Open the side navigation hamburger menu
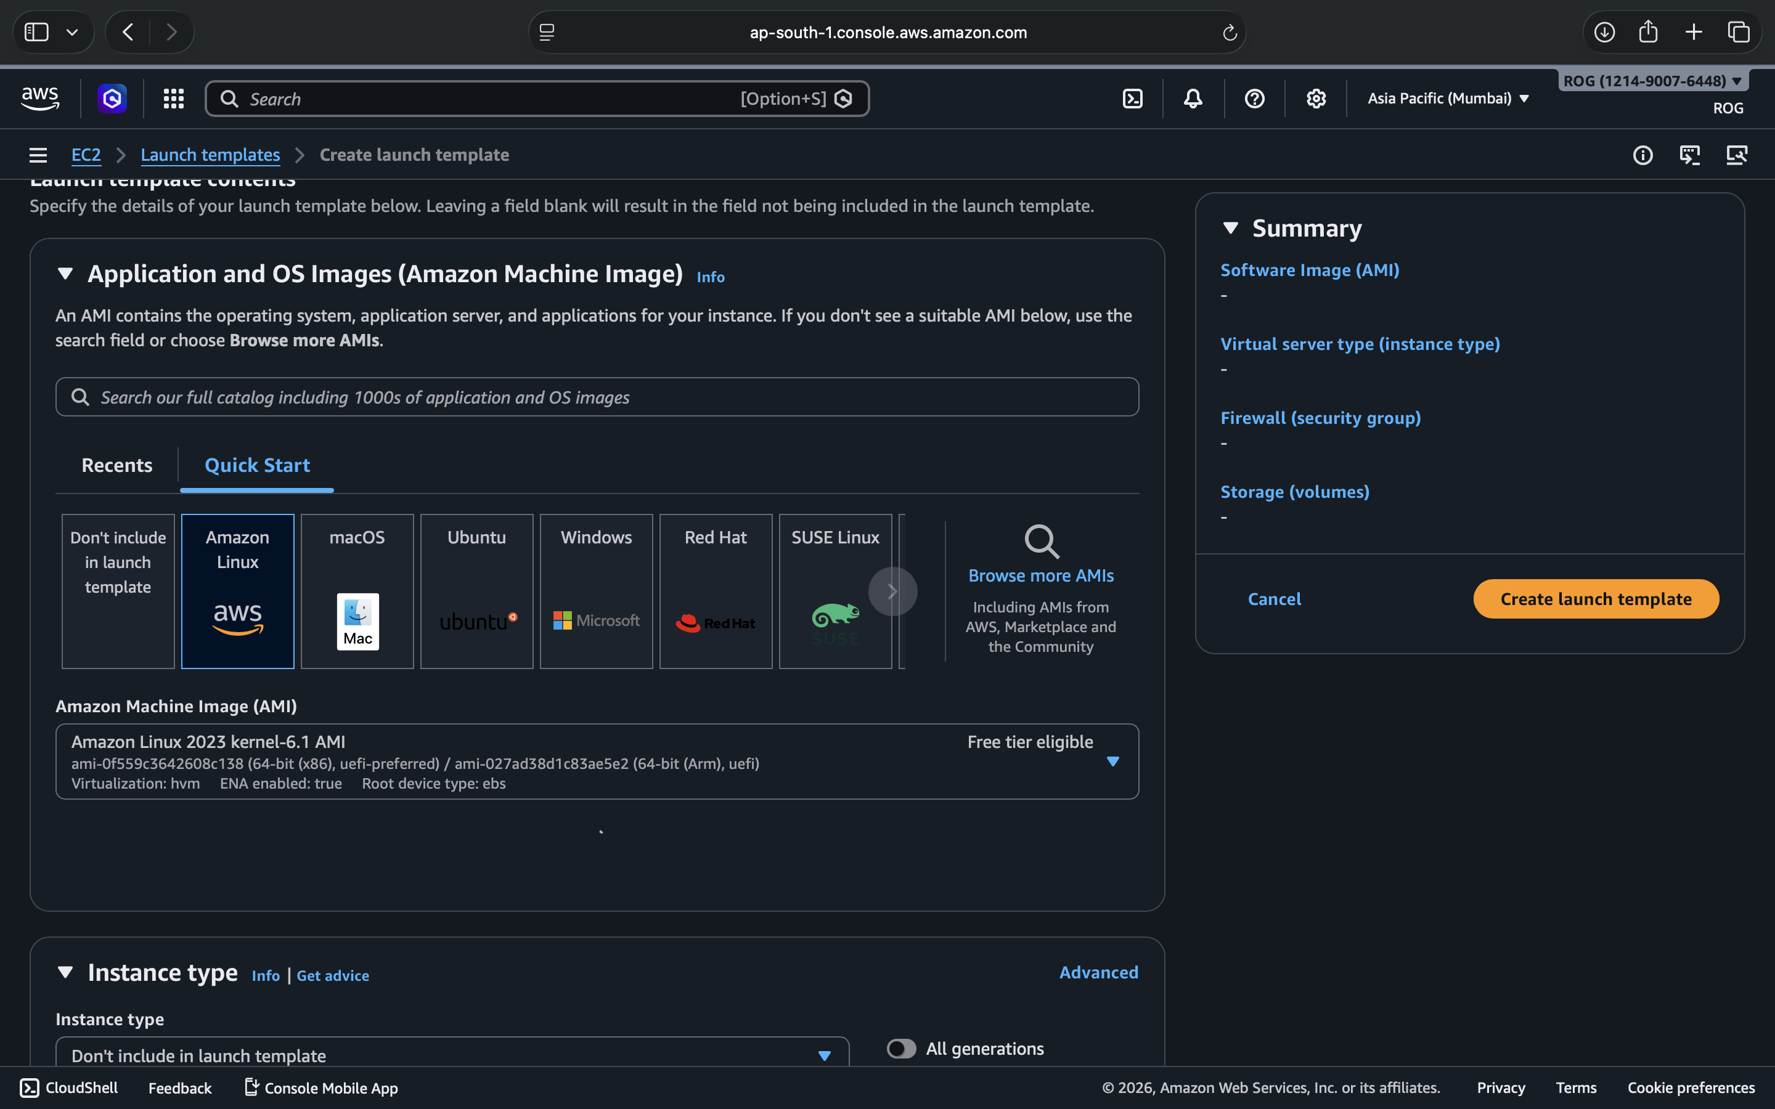The image size is (1775, 1109). click(38, 155)
